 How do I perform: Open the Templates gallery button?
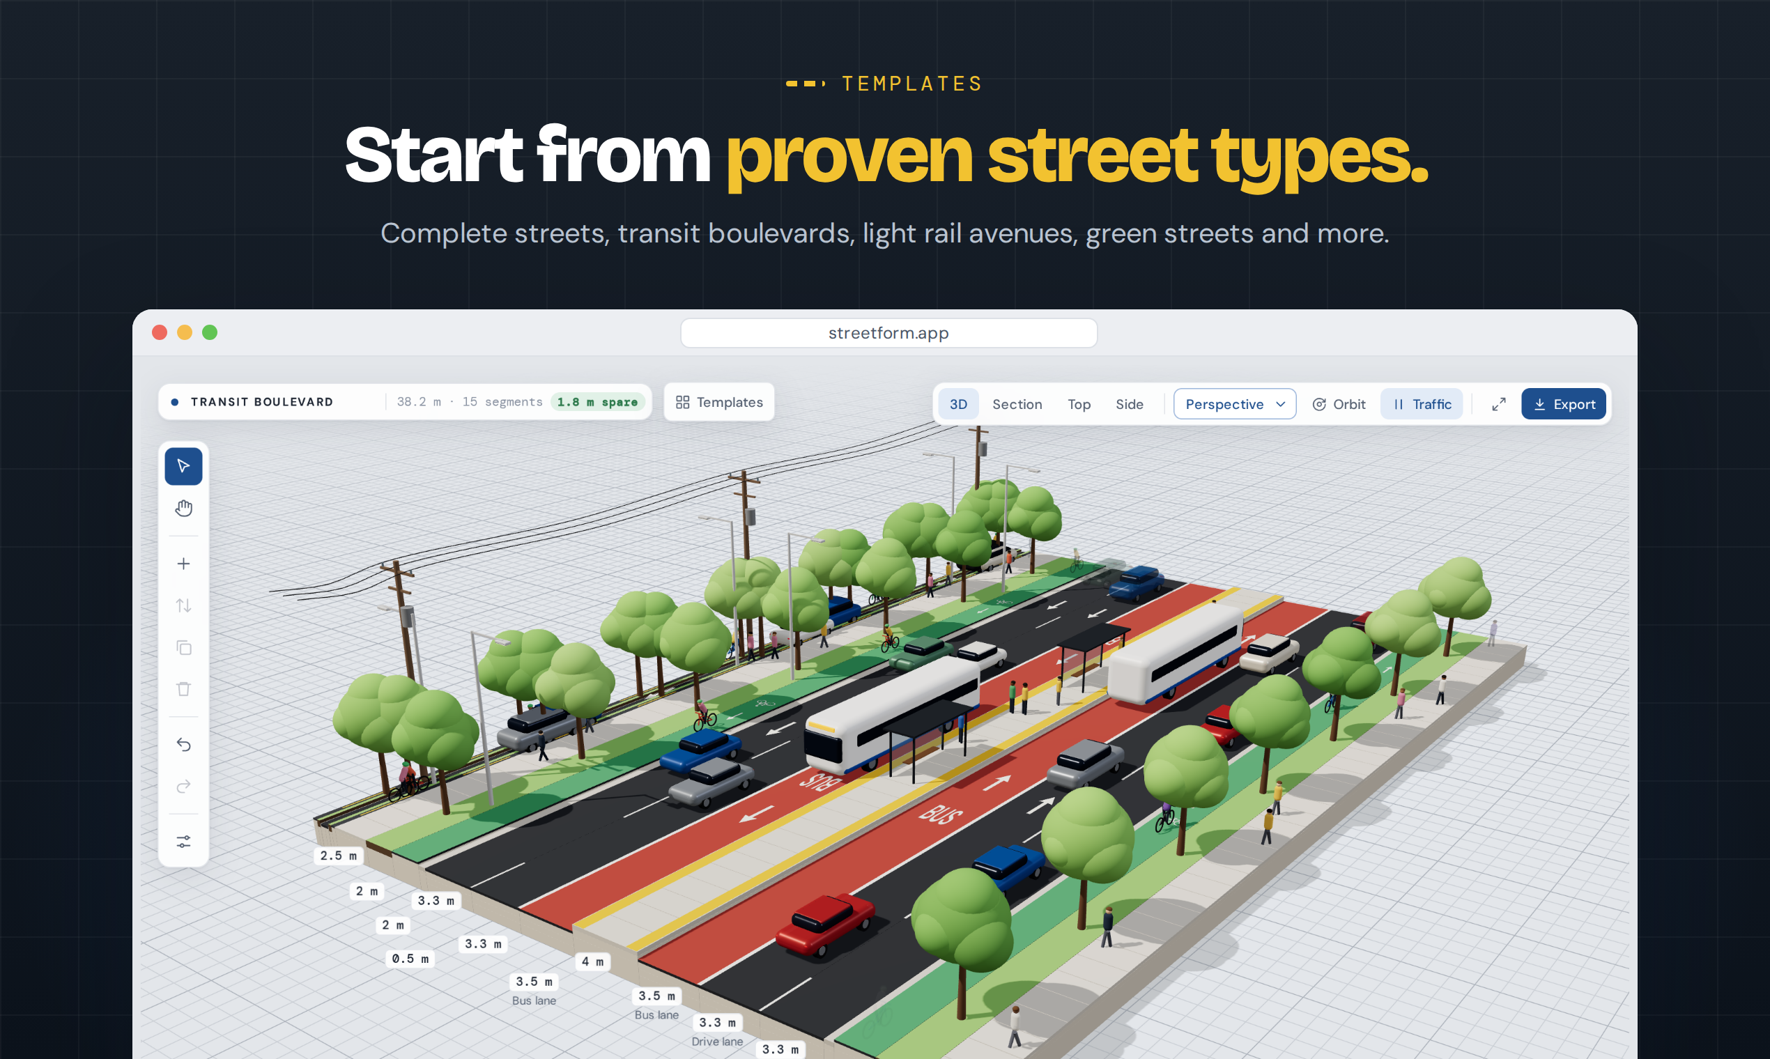tap(718, 403)
